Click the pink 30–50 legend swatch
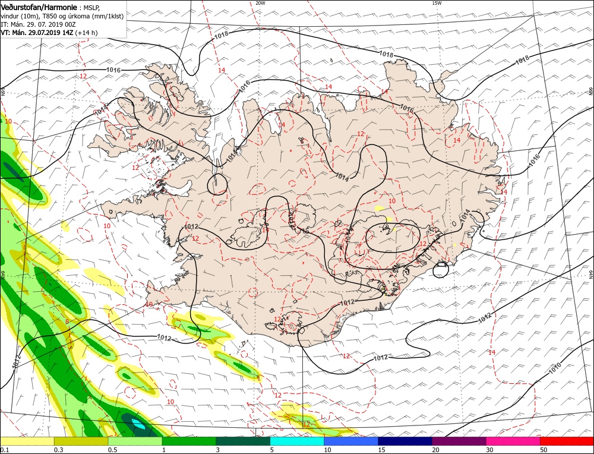This screenshot has width=594, height=454. pyautogui.click(x=513, y=441)
